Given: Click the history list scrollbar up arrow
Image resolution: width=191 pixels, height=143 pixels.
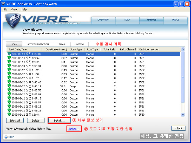Looking at the screenshot, I should pos(183,49).
